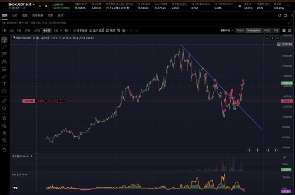This screenshot has height=195, width=295.
Task: Click the scale icon in stats bar
Action: (239, 6)
